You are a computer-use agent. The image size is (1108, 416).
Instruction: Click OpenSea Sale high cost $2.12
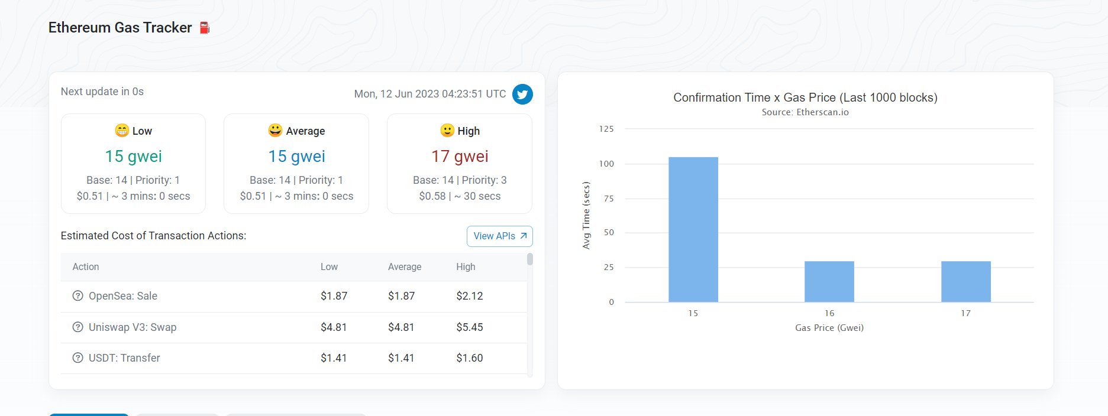(x=470, y=296)
